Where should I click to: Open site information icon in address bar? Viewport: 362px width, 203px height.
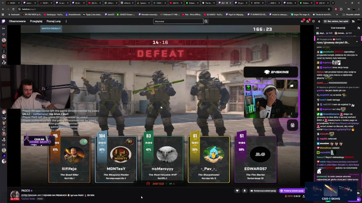(x=19, y=9)
